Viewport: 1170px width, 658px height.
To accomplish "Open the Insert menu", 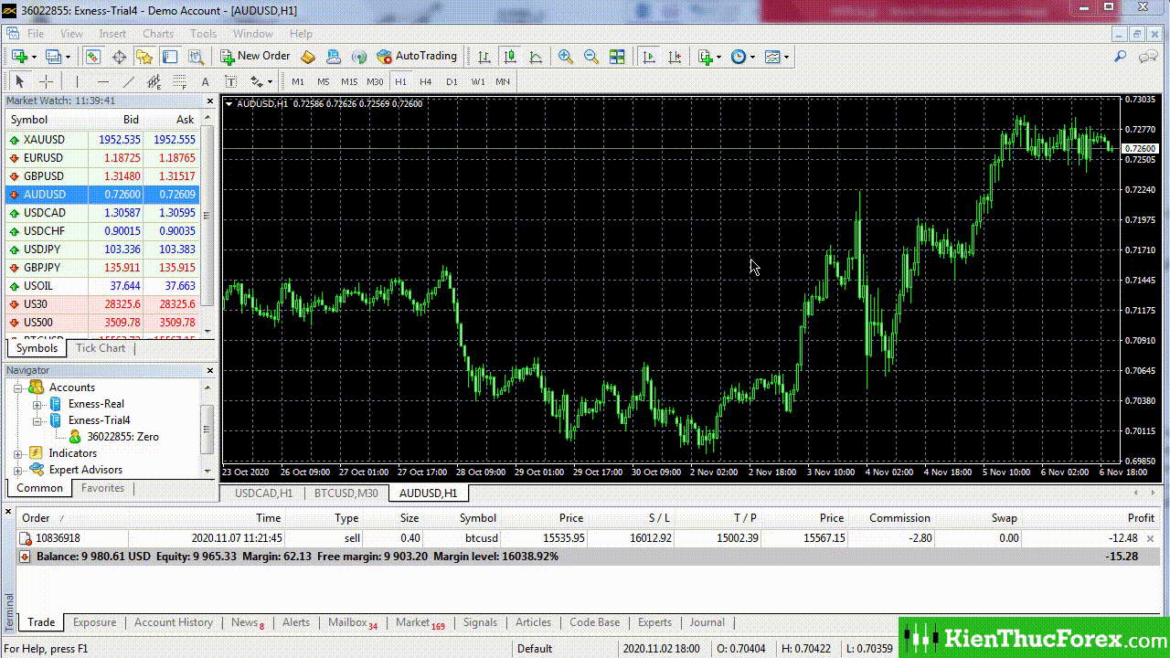I will pos(112,34).
